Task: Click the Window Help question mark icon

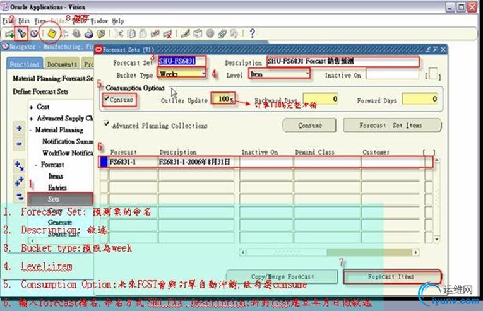Action: tap(252, 33)
